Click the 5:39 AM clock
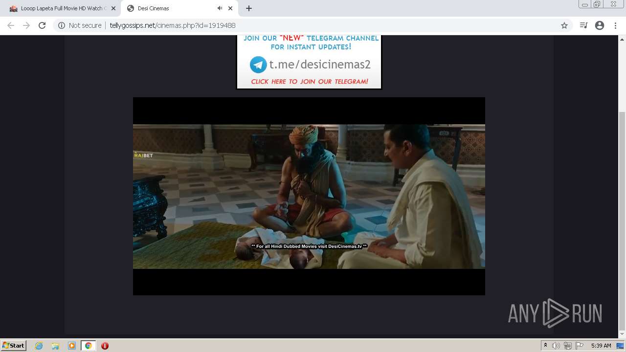626x352 pixels. click(601, 346)
